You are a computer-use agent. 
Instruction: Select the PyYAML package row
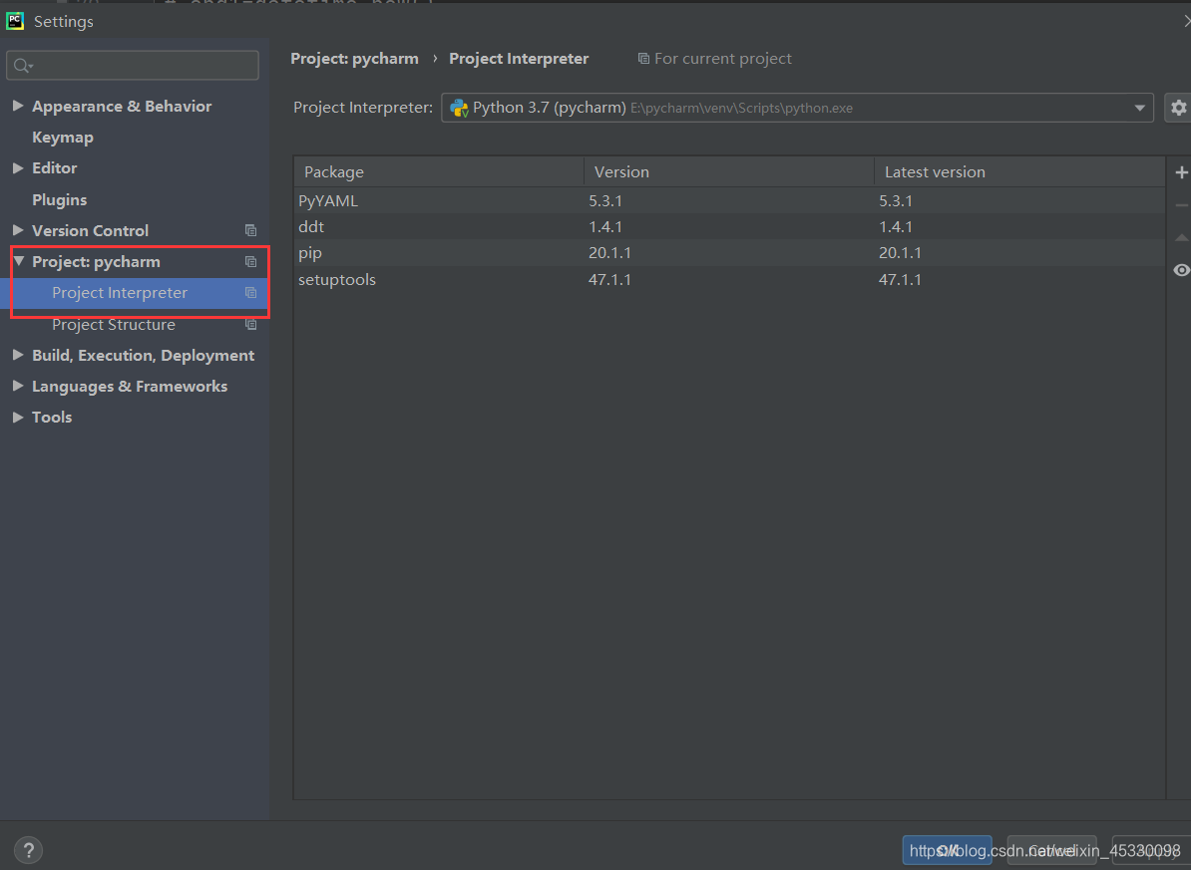click(x=729, y=201)
